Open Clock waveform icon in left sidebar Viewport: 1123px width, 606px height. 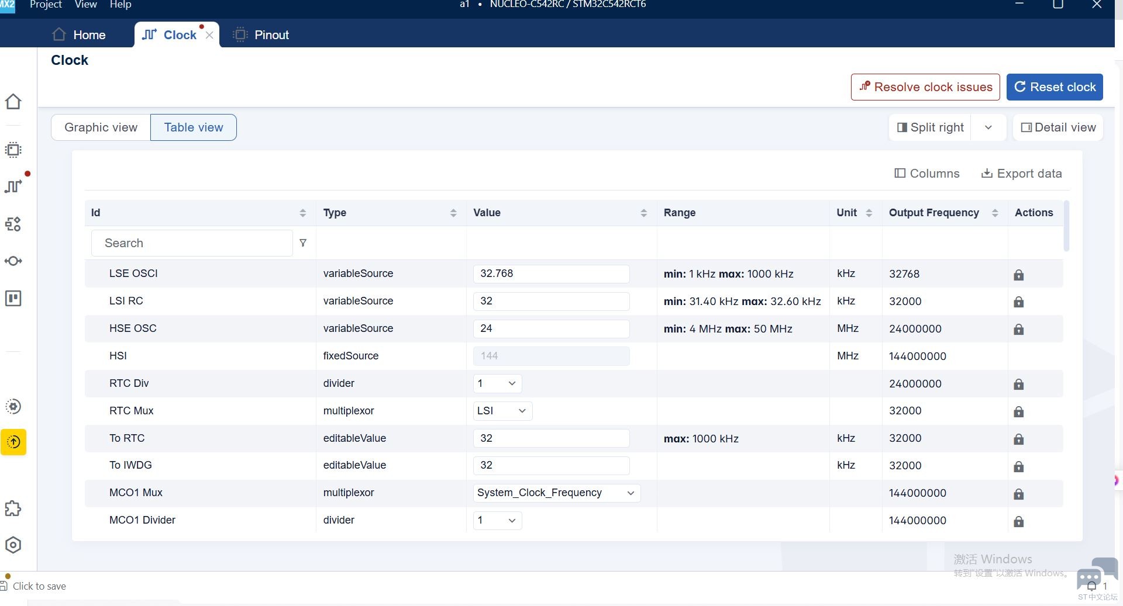[13, 186]
